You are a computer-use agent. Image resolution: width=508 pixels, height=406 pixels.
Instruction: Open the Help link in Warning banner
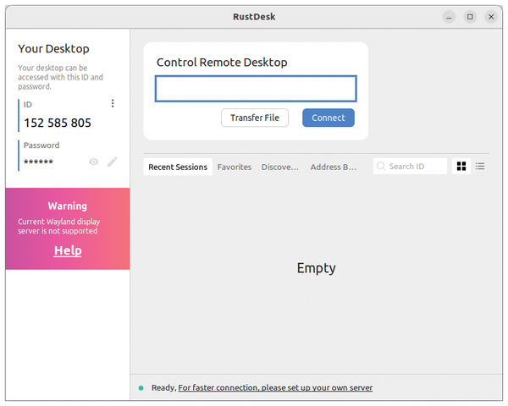[x=68, y=250]
